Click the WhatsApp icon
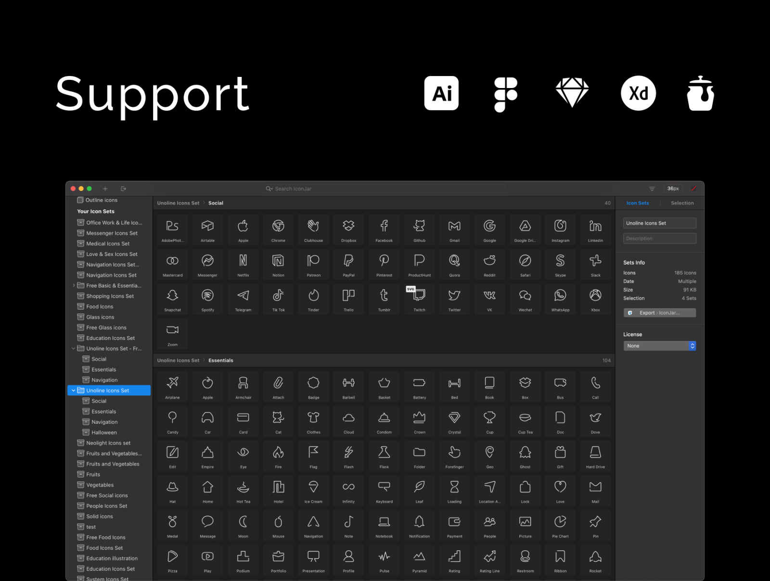This screenshot has width=770, height=581. [x=560, y=299]
